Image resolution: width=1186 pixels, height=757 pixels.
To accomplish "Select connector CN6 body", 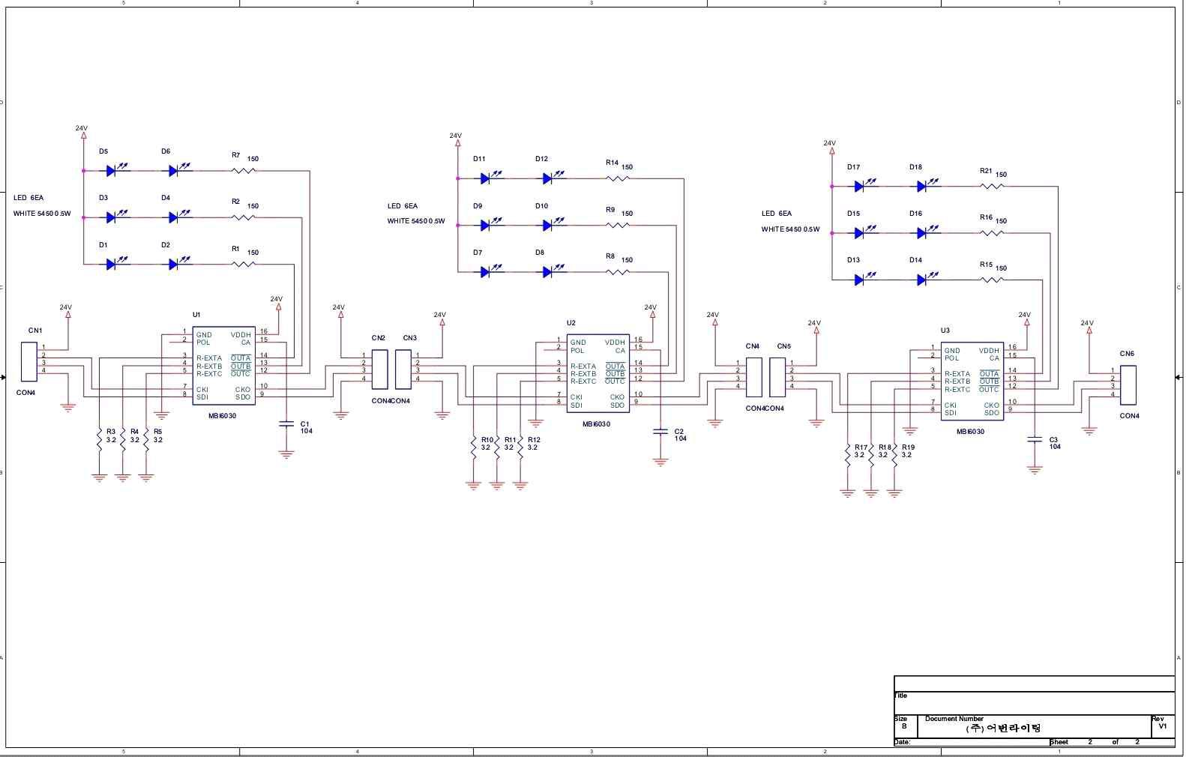I will 1128,384.
